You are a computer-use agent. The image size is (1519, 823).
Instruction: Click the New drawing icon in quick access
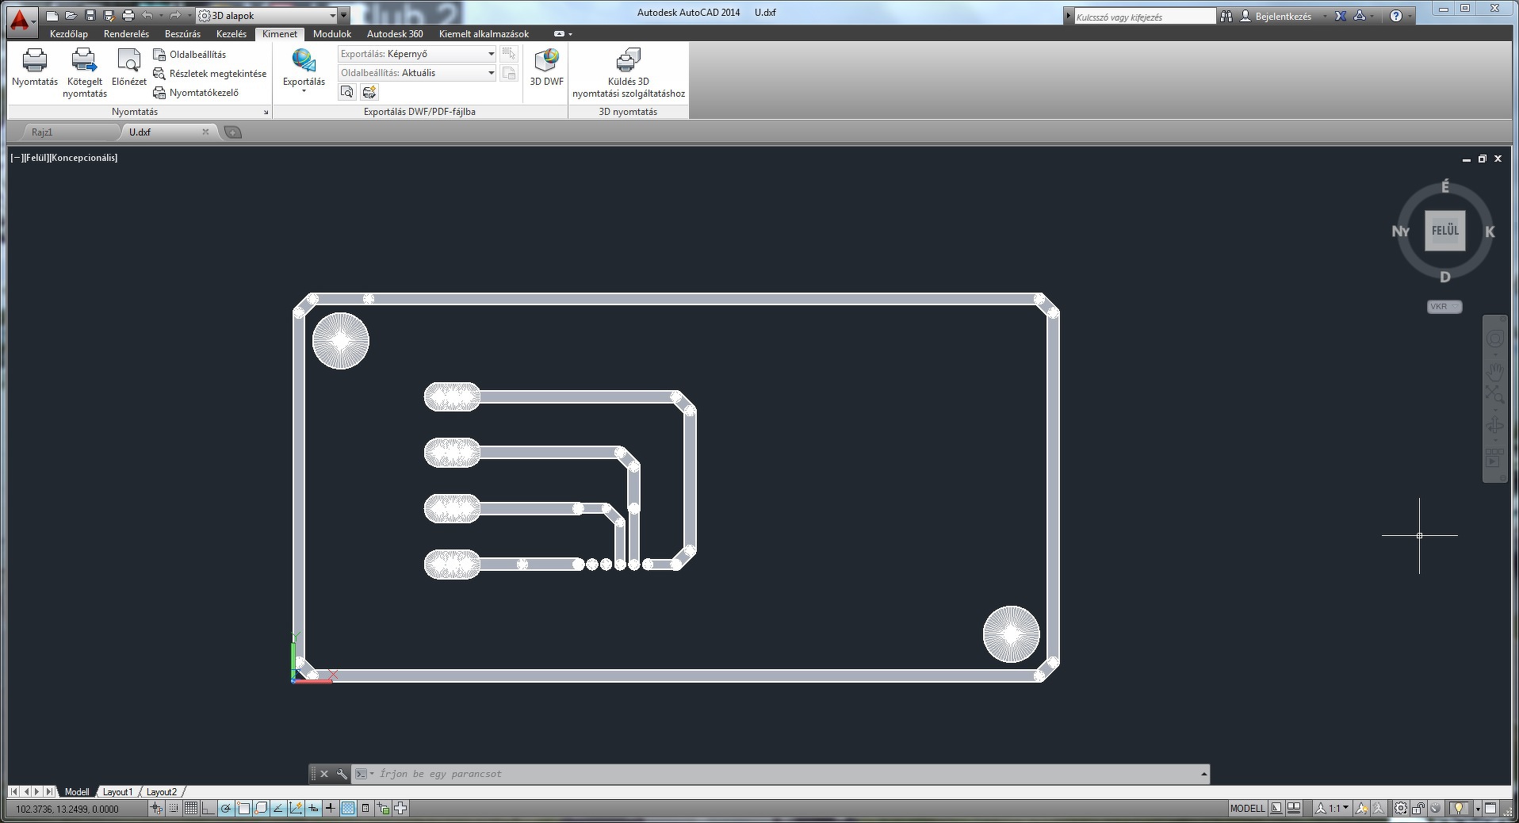pyautogui.click(x=52, y=15)
